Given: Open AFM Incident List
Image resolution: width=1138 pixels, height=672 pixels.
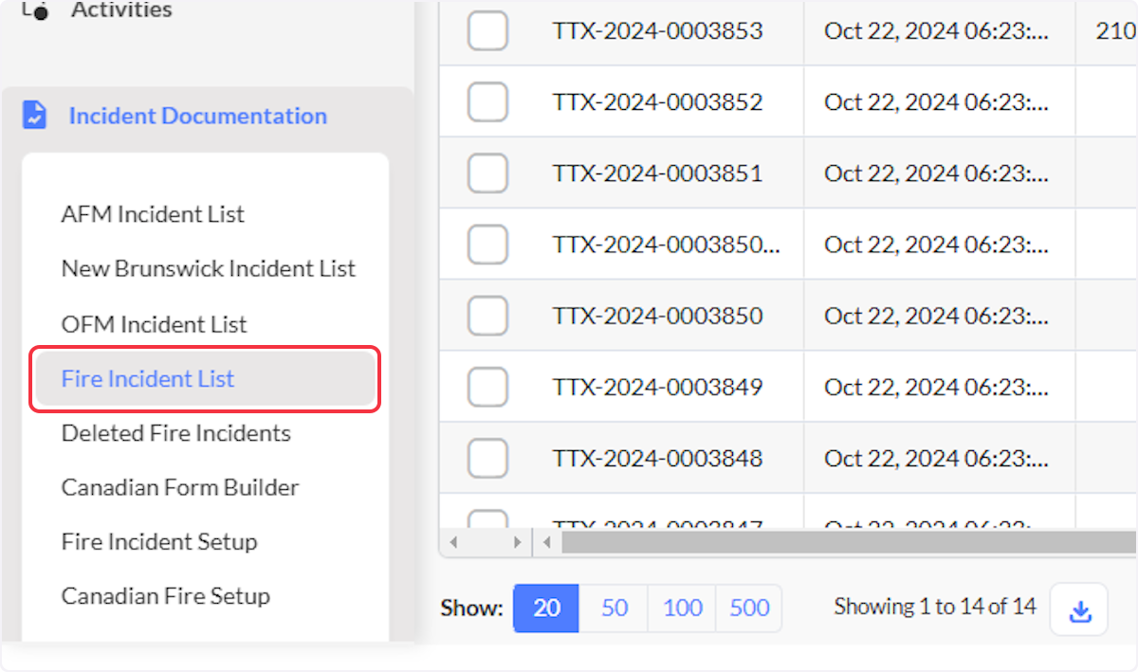Looking at the screenshot, I should point(153,214).
